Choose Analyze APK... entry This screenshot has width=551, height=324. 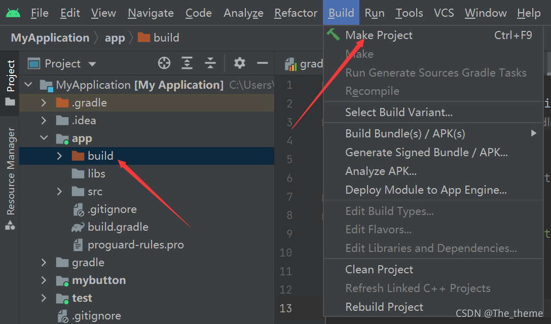click(433, 171)
